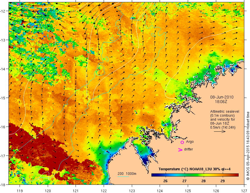Click the '(0.1m contours)' text
250x193 pixels.
point(222,116)
